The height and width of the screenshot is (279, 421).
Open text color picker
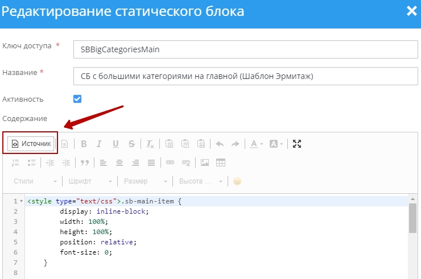(x=257, y=144)
